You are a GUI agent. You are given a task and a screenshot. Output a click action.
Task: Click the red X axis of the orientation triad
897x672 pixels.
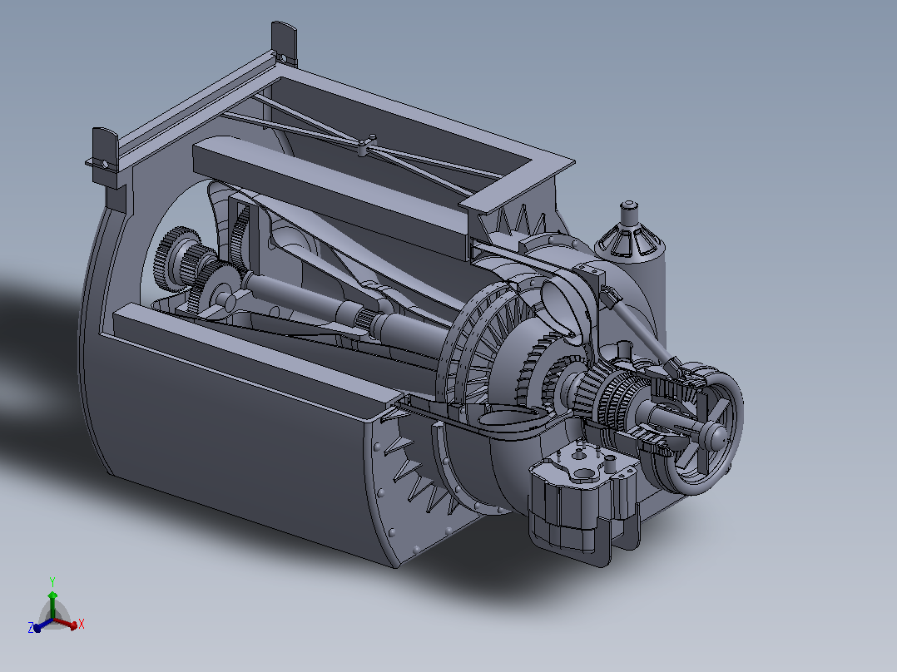[65, 624]
